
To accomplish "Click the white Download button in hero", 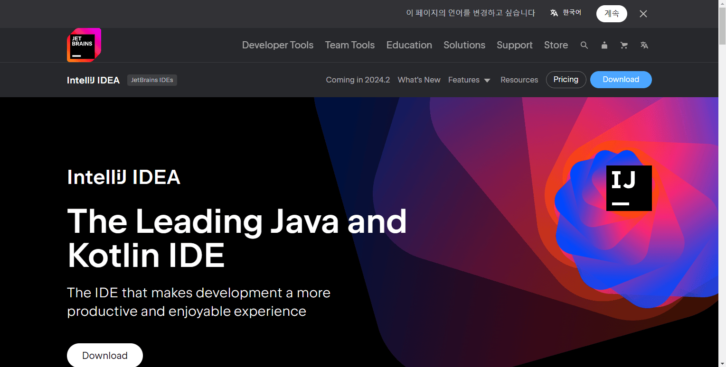I will (x=105, y=355).
